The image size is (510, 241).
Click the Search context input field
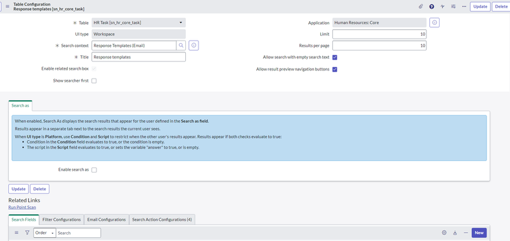(134, 46)
